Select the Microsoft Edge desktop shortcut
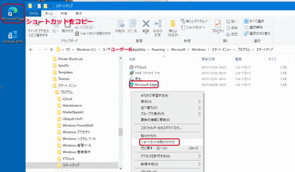295x172 pixels. point(13,14)
